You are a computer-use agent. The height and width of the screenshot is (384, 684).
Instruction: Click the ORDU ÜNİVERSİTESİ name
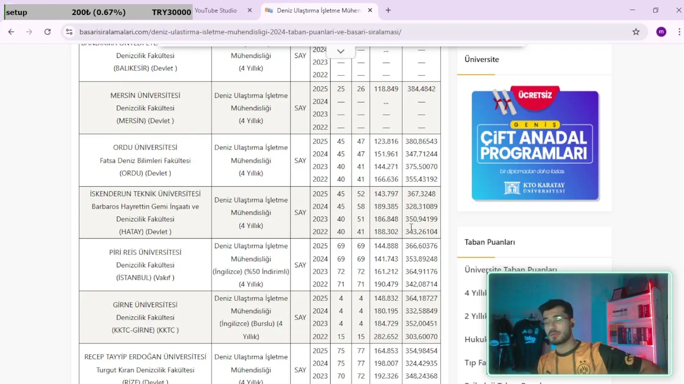coord(145,147)
